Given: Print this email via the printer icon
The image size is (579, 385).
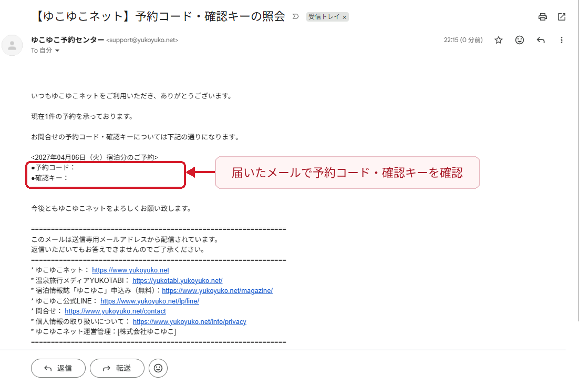Looking at the screenshot, I should click(x=542, y=17).
